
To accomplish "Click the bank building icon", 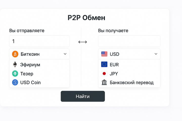I will click(x=104, y=82).
